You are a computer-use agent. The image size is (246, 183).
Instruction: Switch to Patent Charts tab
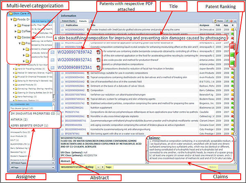pos(68,21)
